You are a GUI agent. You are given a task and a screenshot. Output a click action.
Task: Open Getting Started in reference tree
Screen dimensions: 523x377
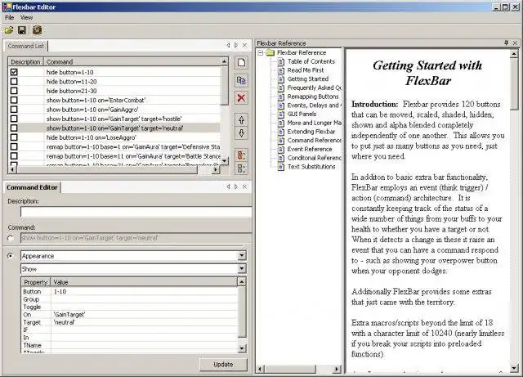pyautogui.click(x=308, y=79)
